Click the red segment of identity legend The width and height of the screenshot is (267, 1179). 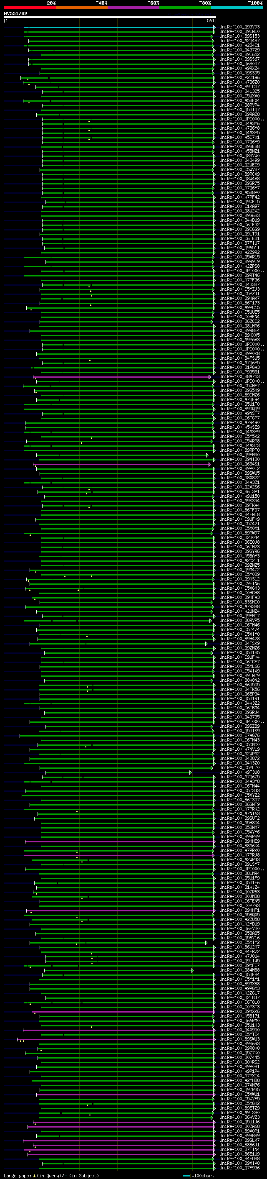coord(30,8)
